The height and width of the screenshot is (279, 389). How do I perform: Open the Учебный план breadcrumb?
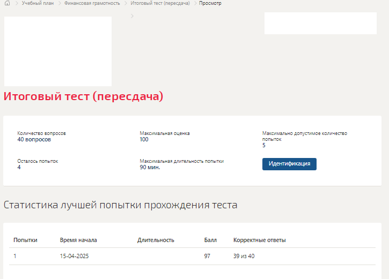[x=38, y=3]
